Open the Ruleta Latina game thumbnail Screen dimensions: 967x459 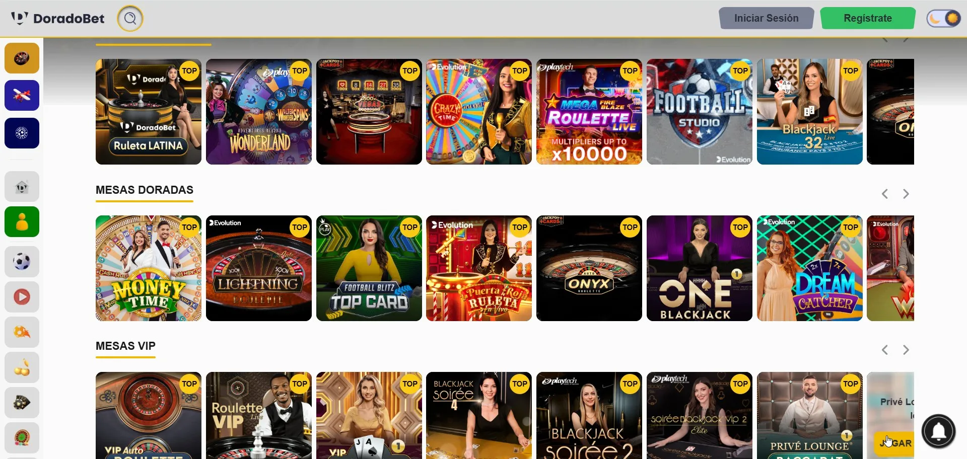(x=149, y=112)
